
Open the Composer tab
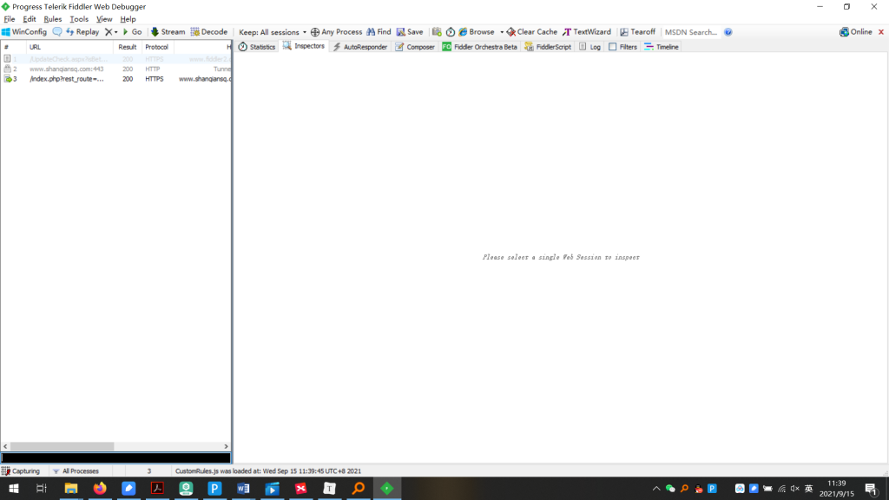coord(414,47)
